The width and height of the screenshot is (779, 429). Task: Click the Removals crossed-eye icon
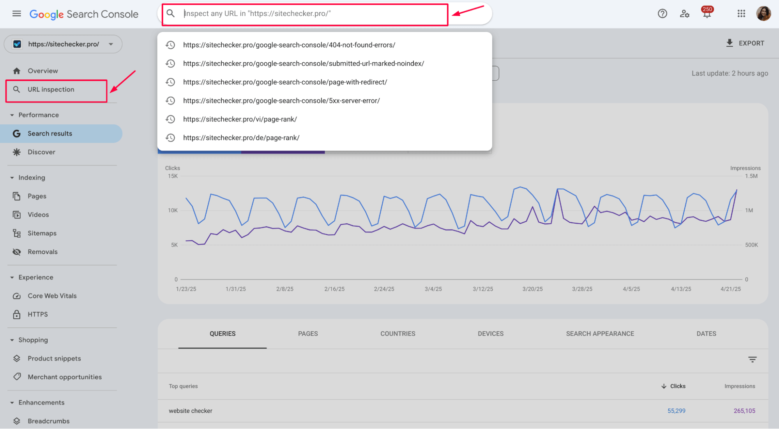tap(16, 252)
